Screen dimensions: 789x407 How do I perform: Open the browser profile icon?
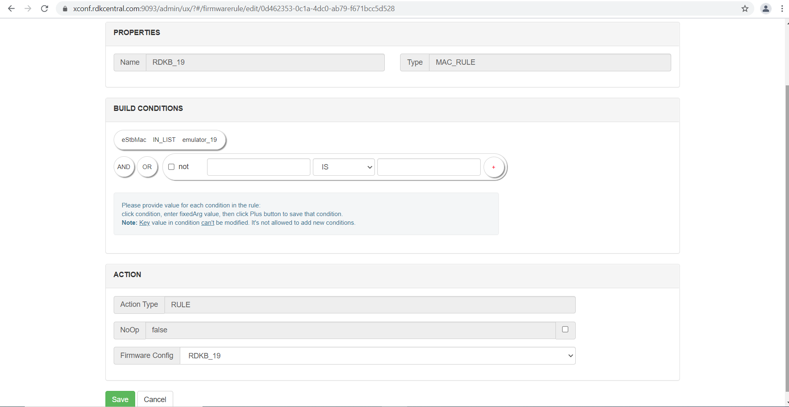pos(765,9)
